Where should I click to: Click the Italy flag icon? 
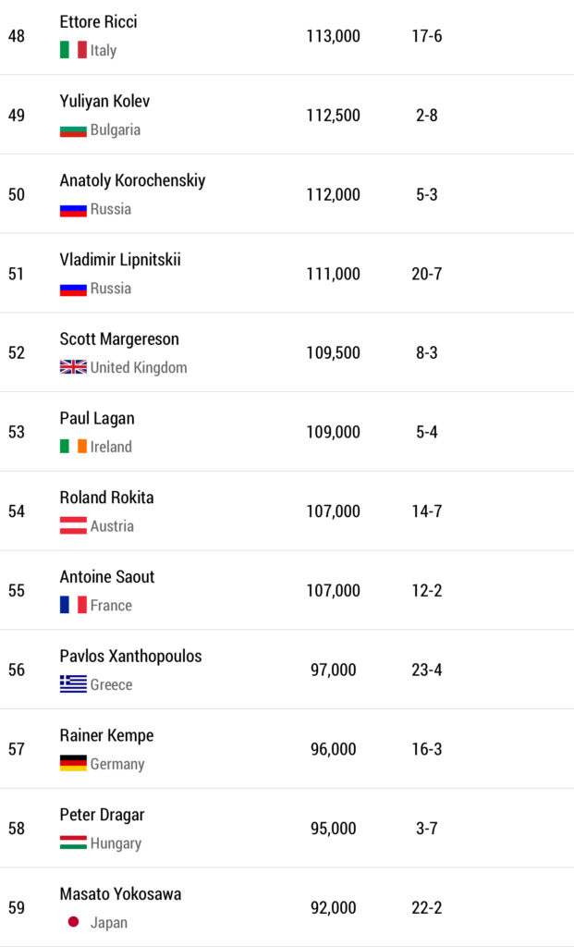click(x=73, y=50)
